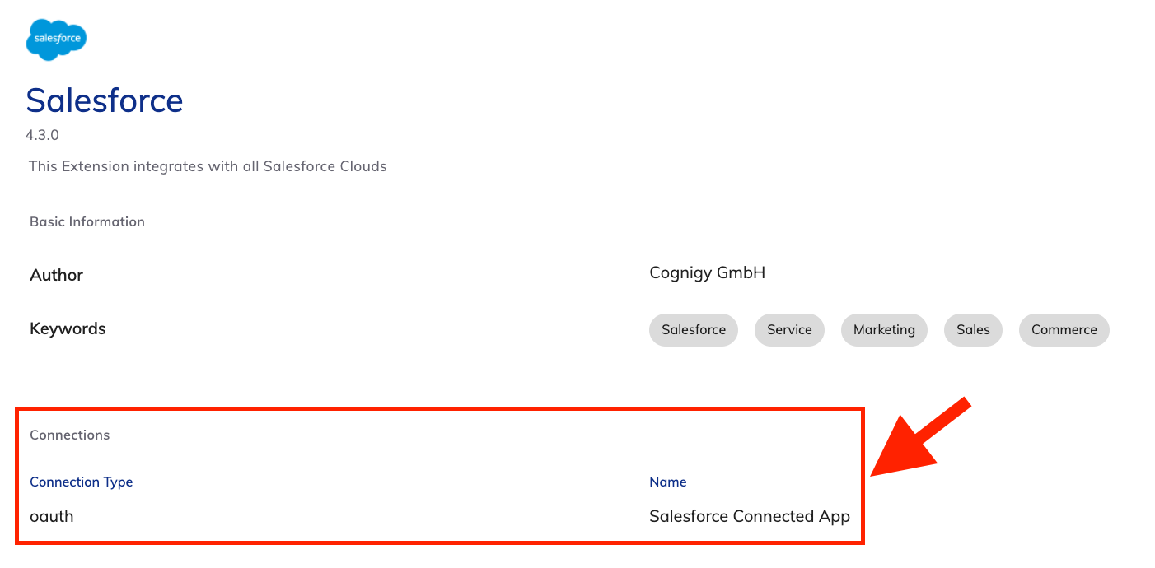The height and width of the screenshot is (568, 1155).
Task: Select the Marketing keyword chip
Action: pyautogui.click(x=884, y=329)
